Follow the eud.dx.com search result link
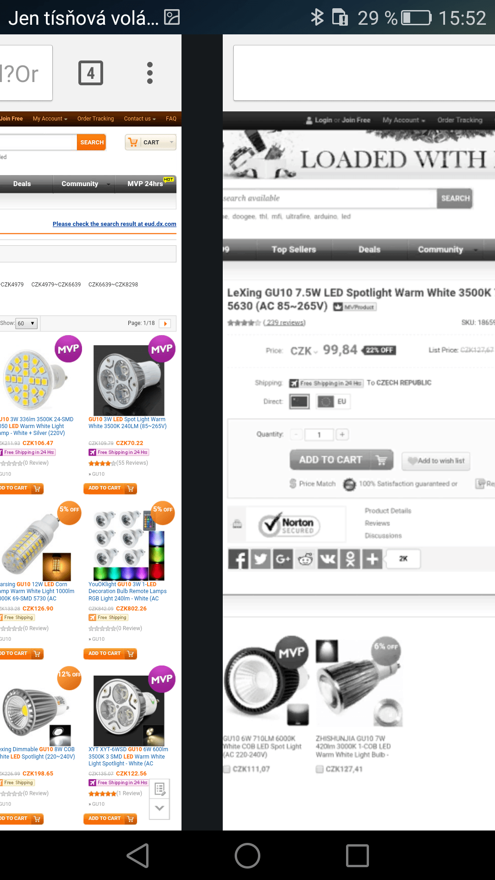The width and height of the screenshot is (495, 880). [x=115, y=224]
